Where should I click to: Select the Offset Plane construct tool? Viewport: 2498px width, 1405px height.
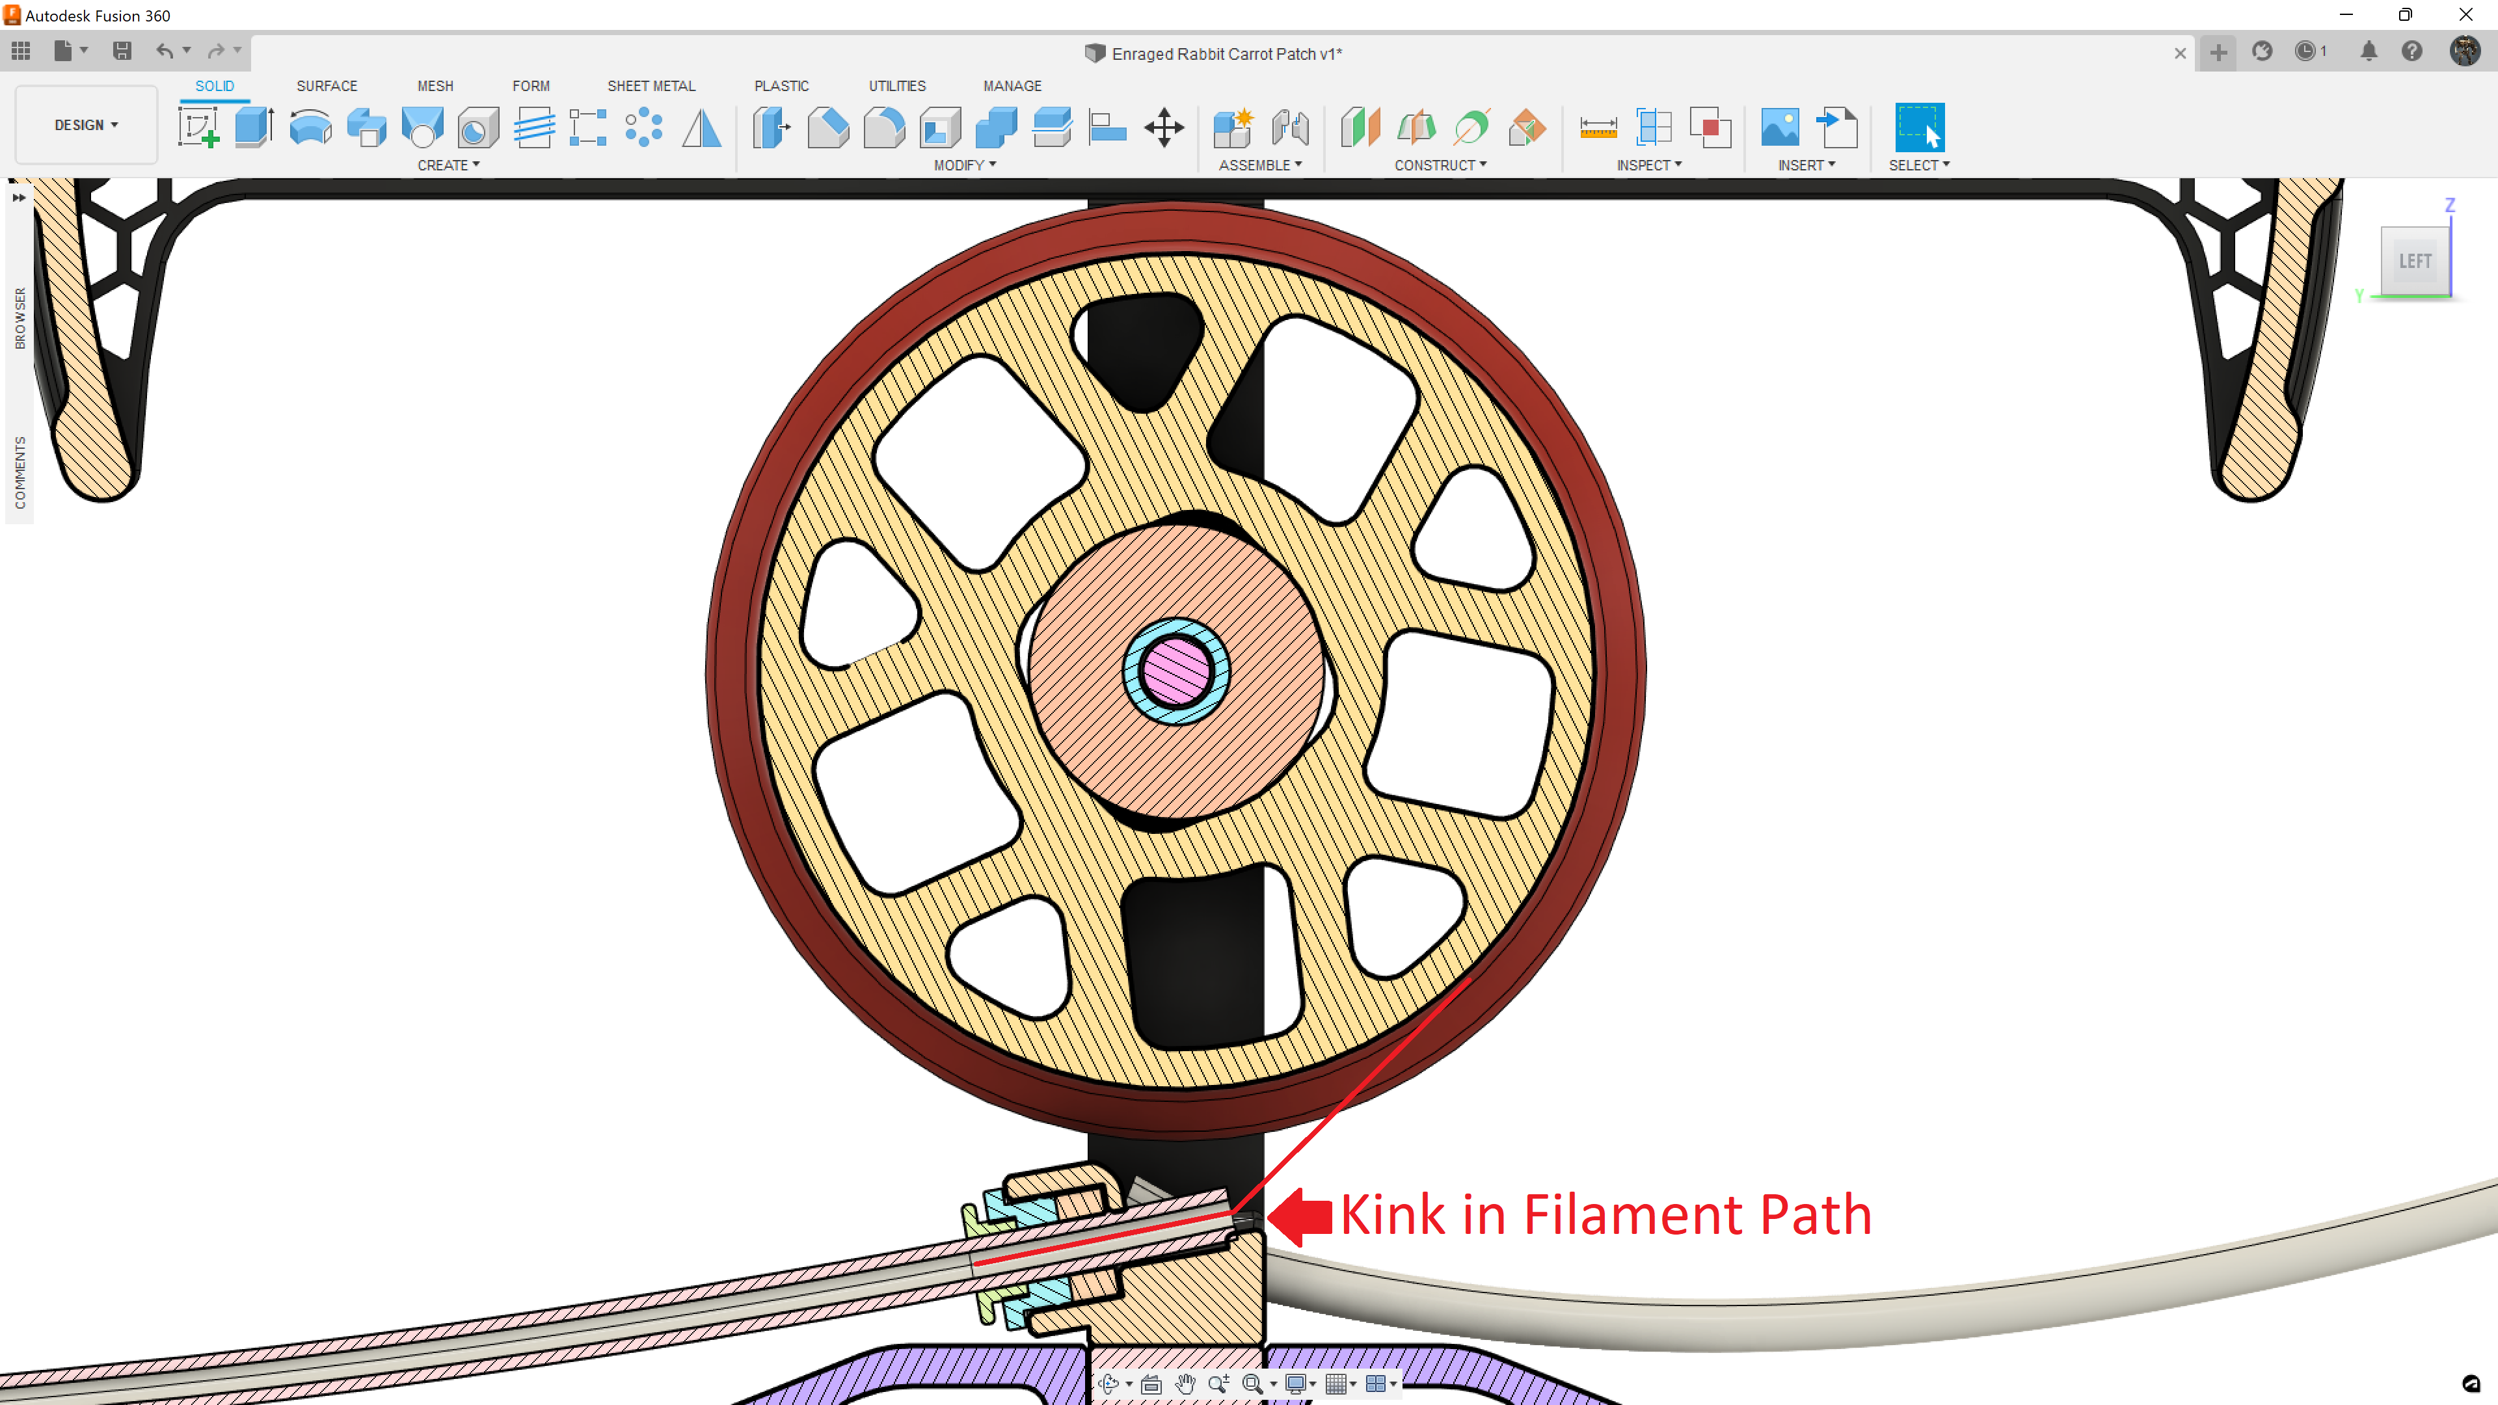click(1360, 127)
